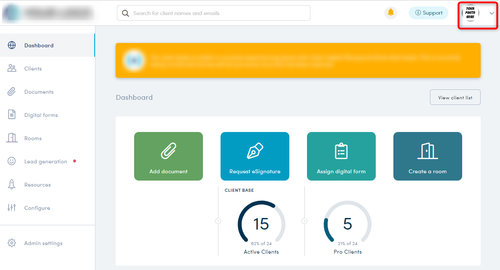Open the Admin settings gear icon

(12, 243)
